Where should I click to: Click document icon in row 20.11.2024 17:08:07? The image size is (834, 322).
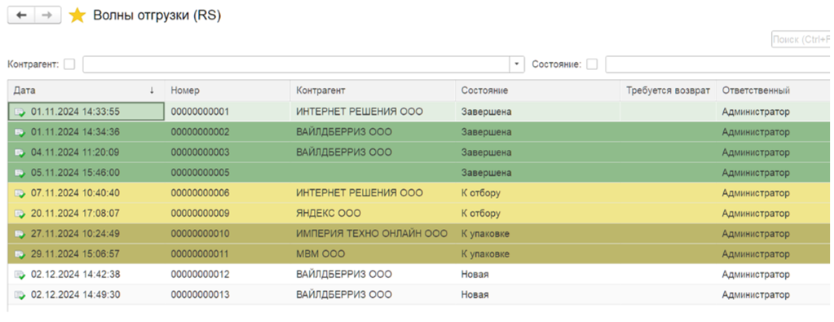point(20,214)
